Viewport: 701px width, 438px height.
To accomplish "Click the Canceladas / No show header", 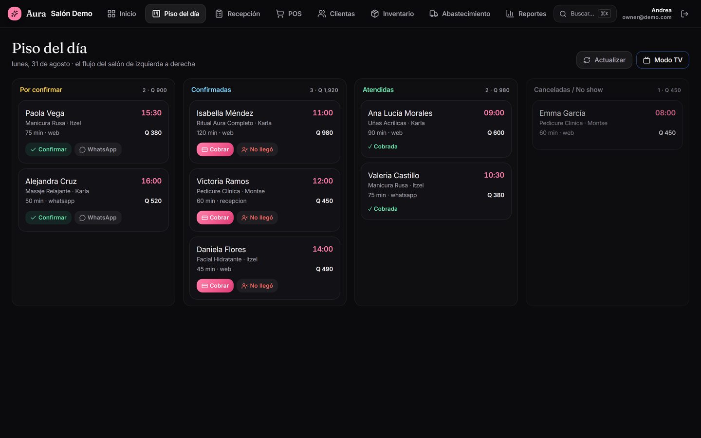I will pyautogui.click(x=568, y=90).
